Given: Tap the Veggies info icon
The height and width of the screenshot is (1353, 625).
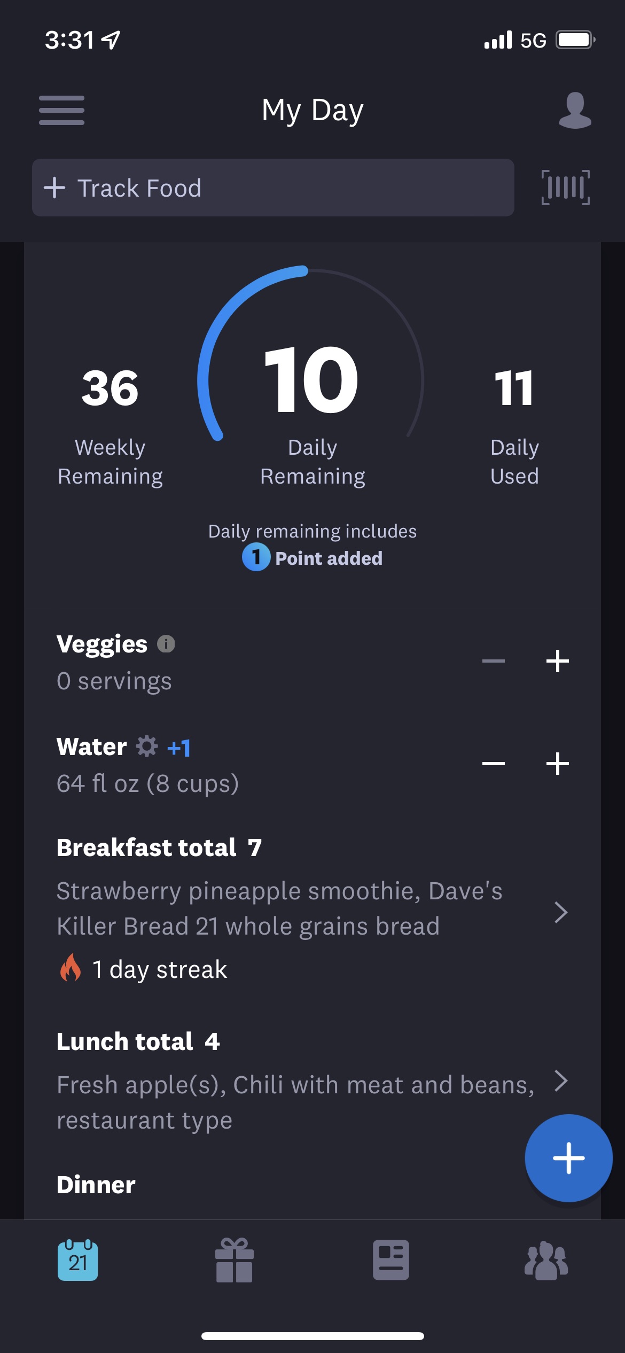Looking at the screenshot, I should [x=166, y=644].
